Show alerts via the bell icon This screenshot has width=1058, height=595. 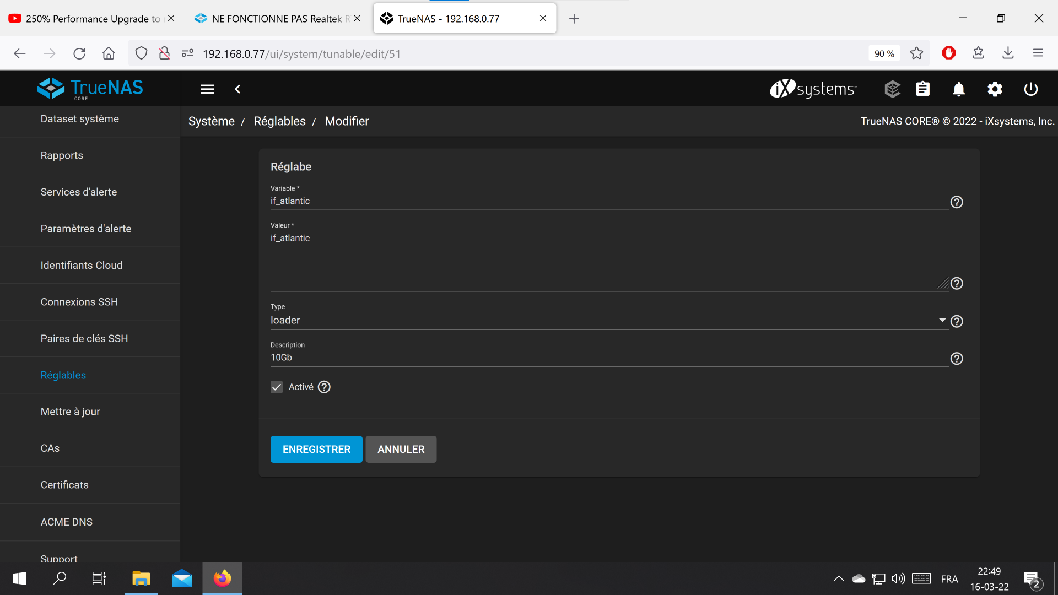[x=959, y=89]
